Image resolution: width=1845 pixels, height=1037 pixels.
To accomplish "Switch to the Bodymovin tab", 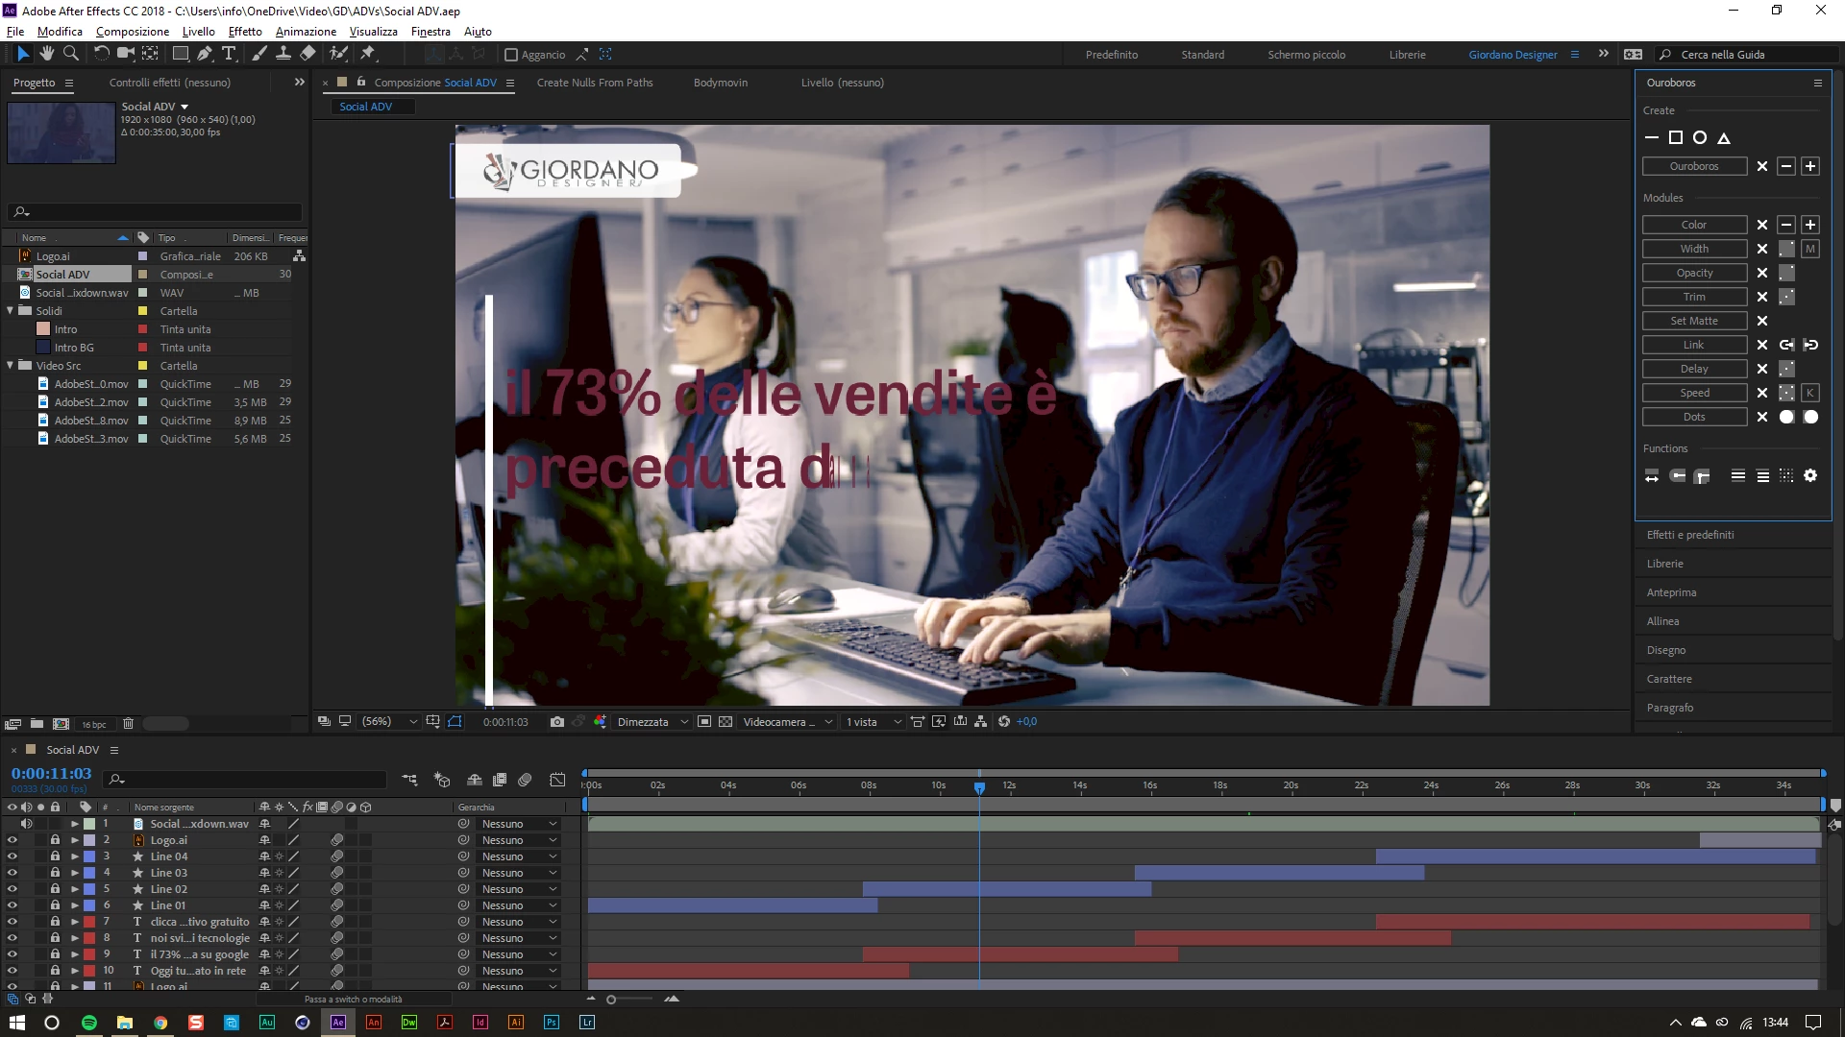I will 720,83.
